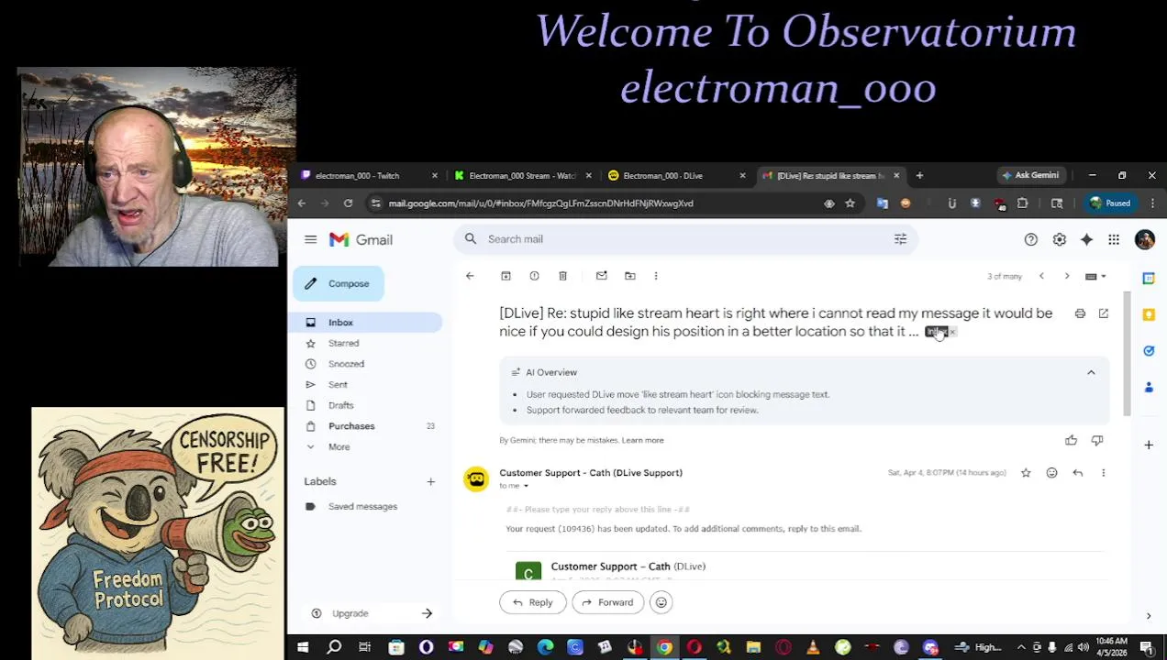Click the Search mail field
Viewport: 1167px width, 660px height.
click(684, 239)
